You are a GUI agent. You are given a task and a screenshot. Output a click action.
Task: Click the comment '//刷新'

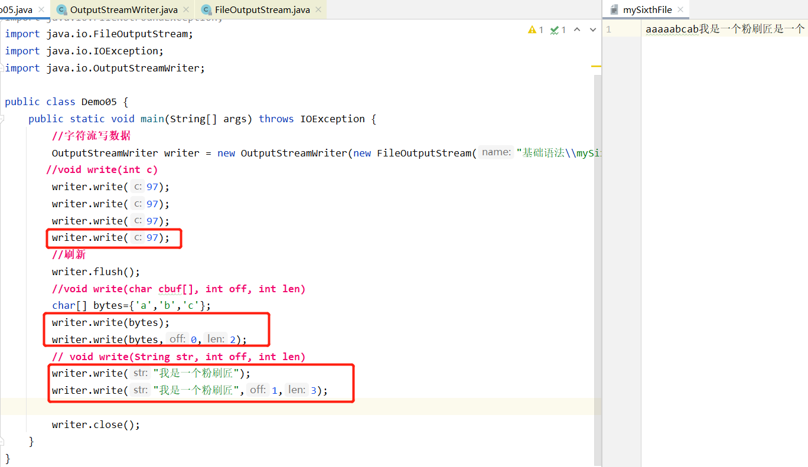(x=69, y=254)
